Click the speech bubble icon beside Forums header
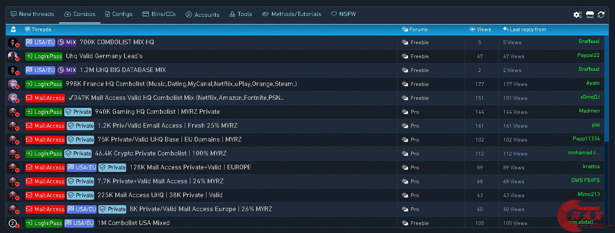 405,29
